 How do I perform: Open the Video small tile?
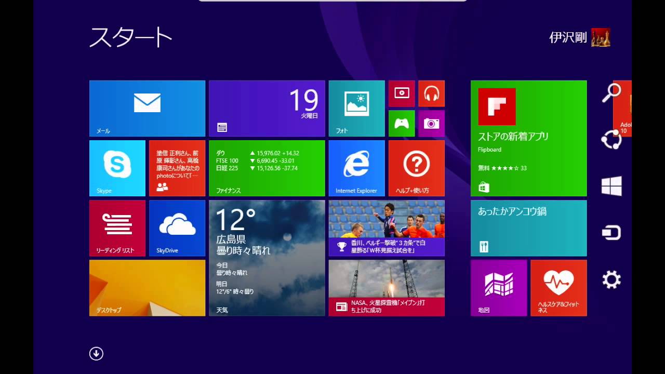[x=402, y=94]
